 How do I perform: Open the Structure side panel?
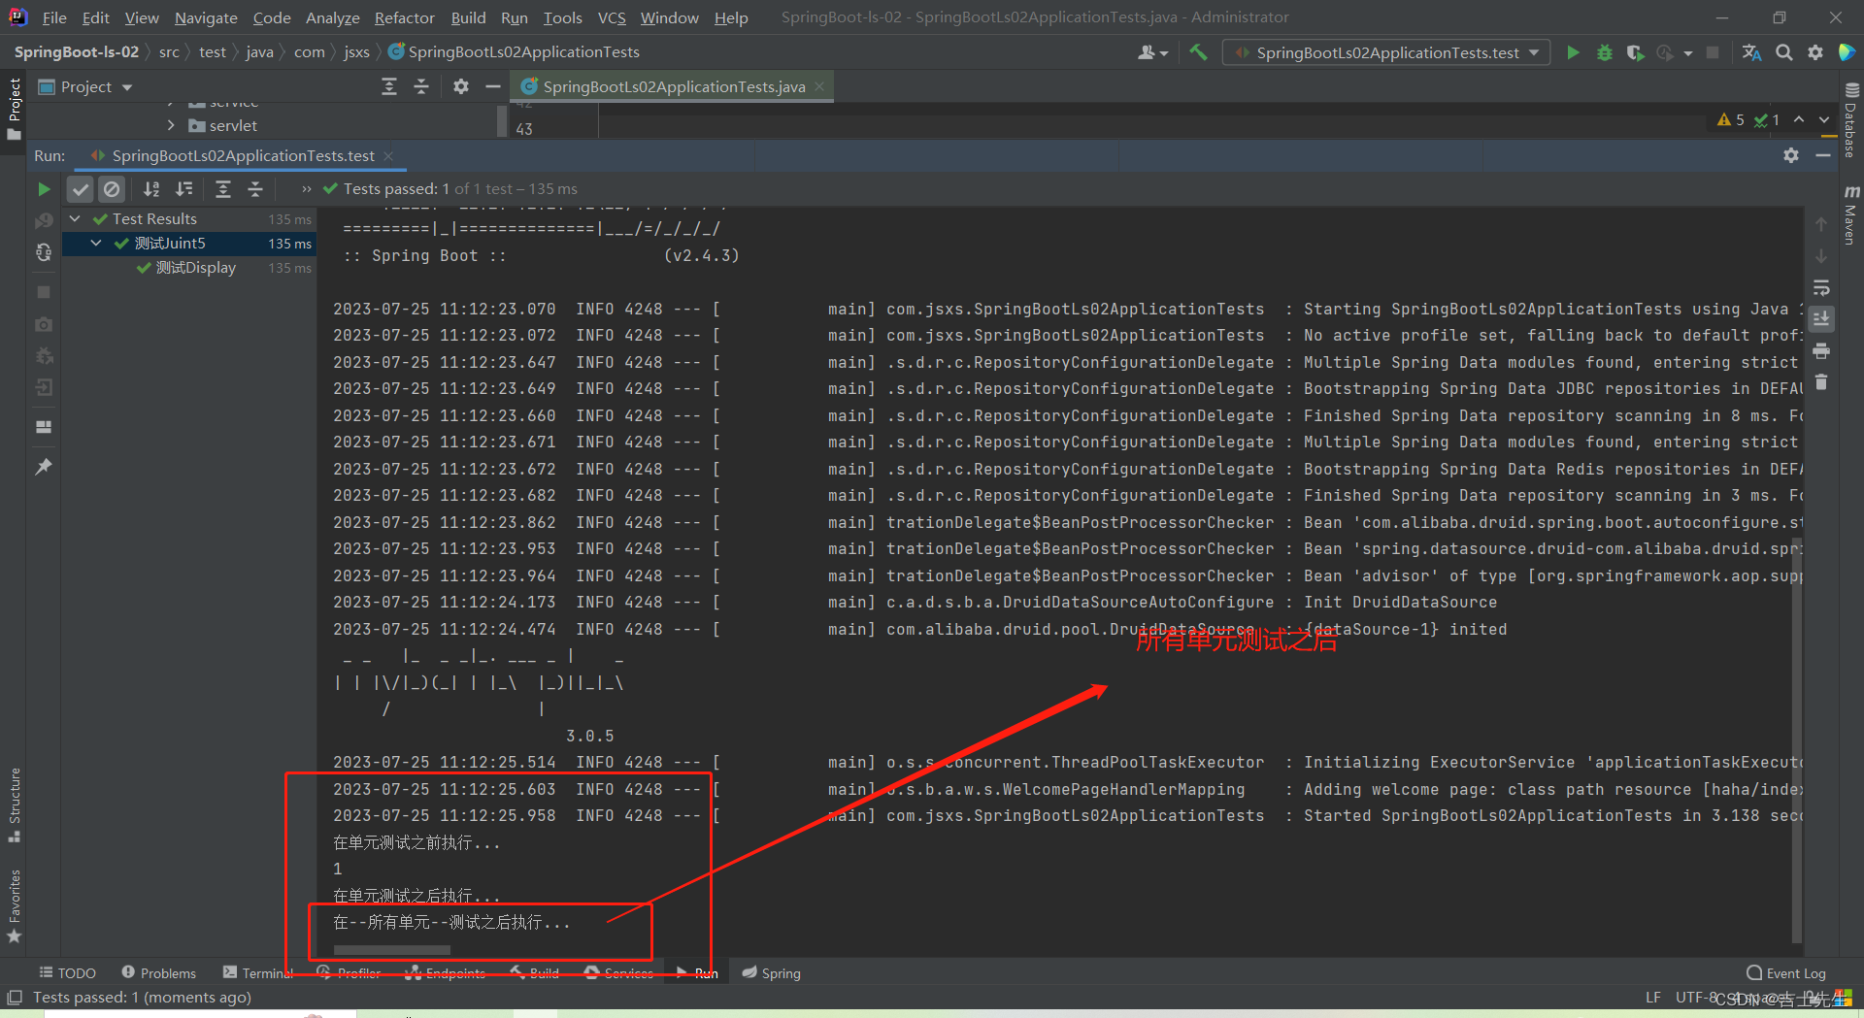click(x=15, y=805)
